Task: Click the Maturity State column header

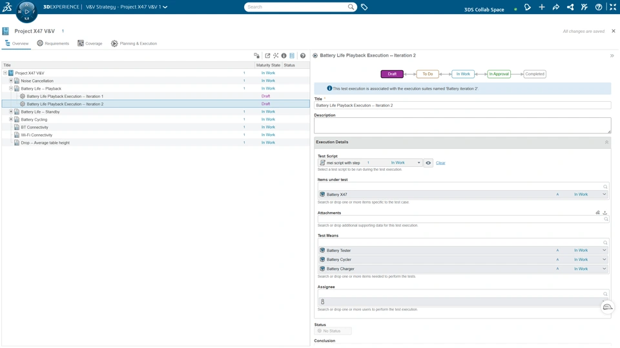Action: pos(268,65)
